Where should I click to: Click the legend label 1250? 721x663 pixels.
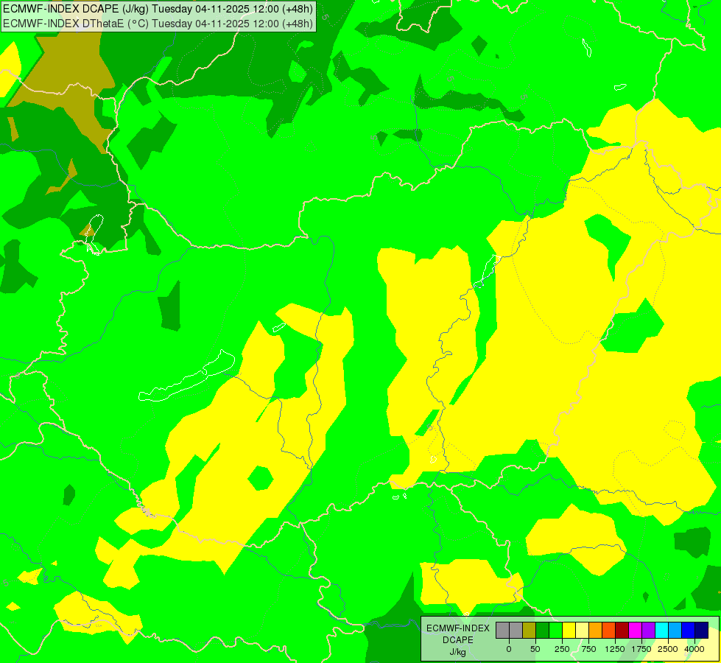615,649
